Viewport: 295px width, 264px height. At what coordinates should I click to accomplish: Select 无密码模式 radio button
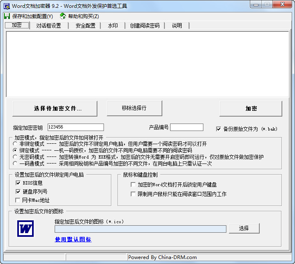point(15,157)
